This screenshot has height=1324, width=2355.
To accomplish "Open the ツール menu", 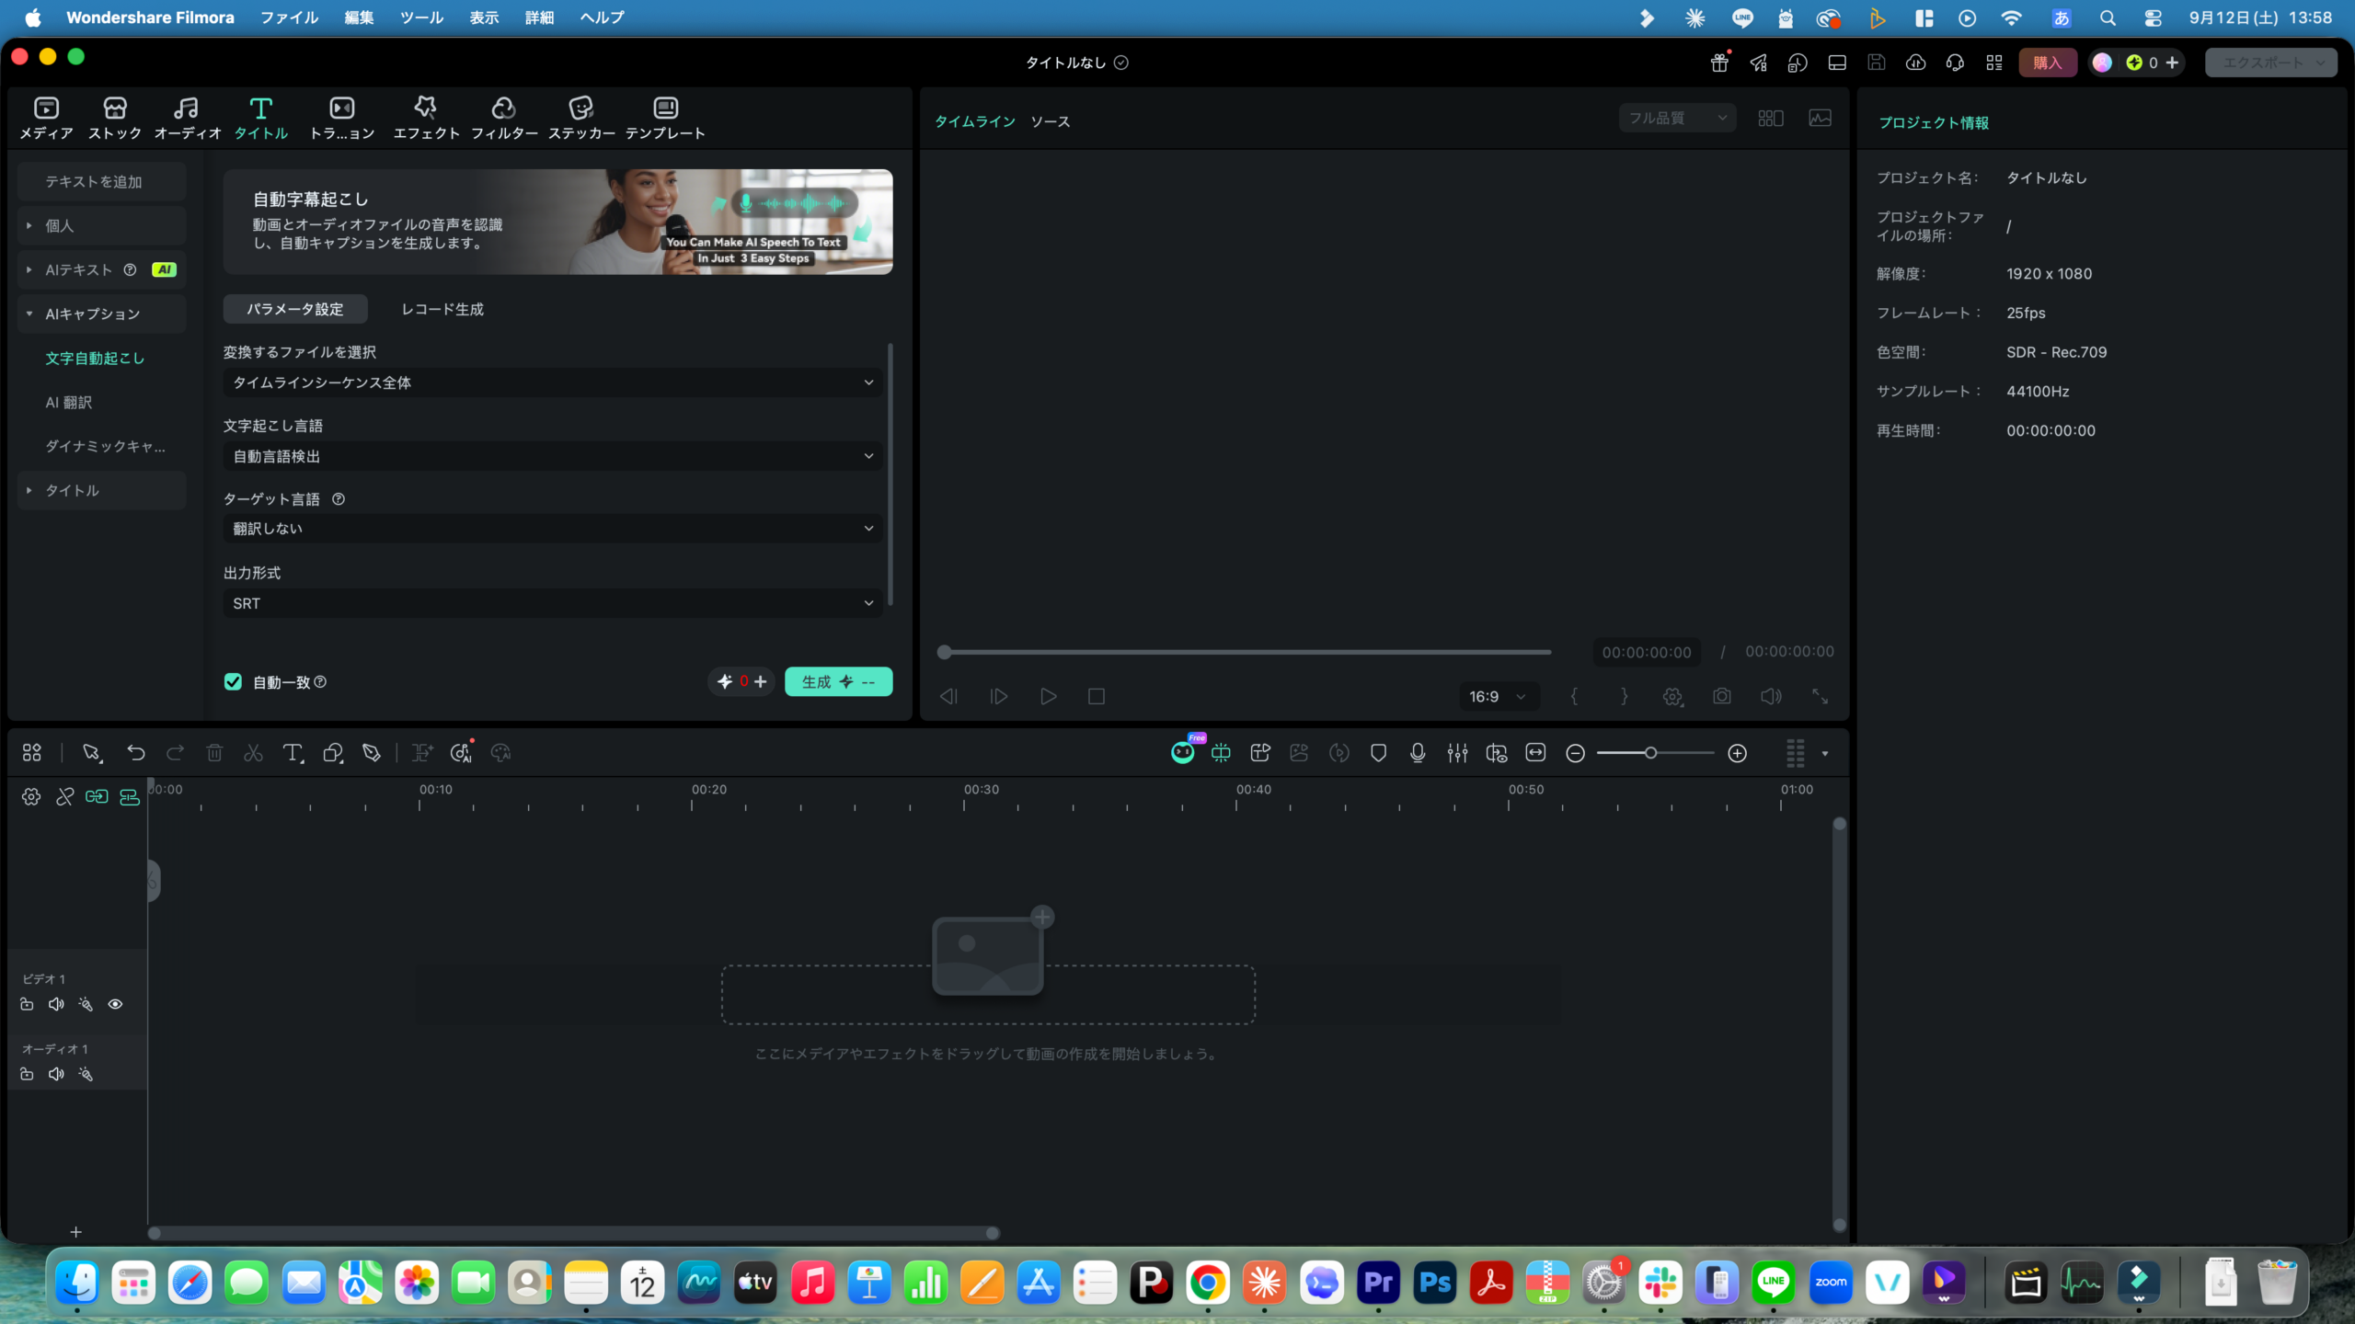I will 421,17.
